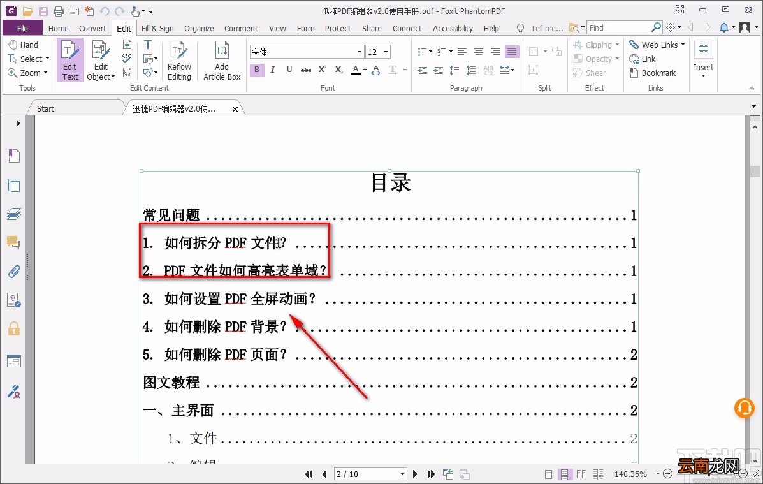Open the zoom percentage dropdown arrow
Viewport: 763px width, 484px height.
point(657,474)
